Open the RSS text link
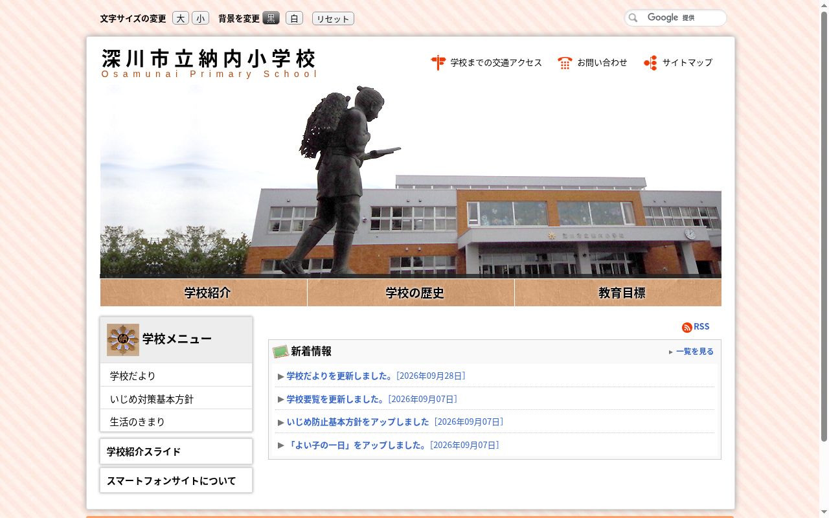 pyautogui.click(x=701, y=326)
